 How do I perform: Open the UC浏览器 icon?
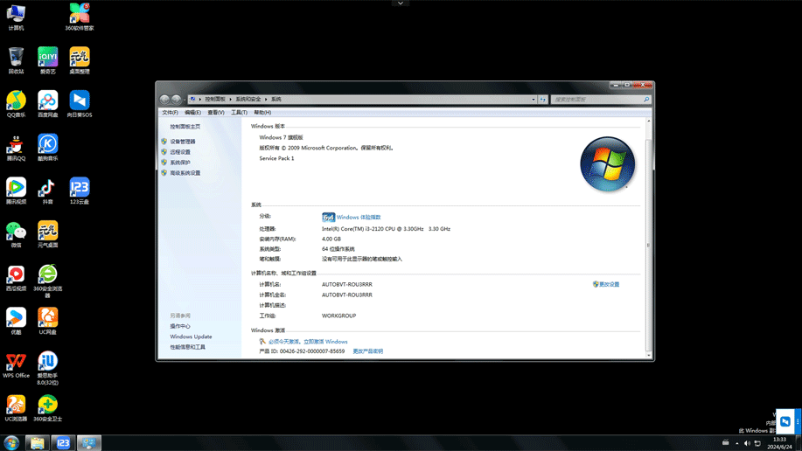click(x=16, y=408)
